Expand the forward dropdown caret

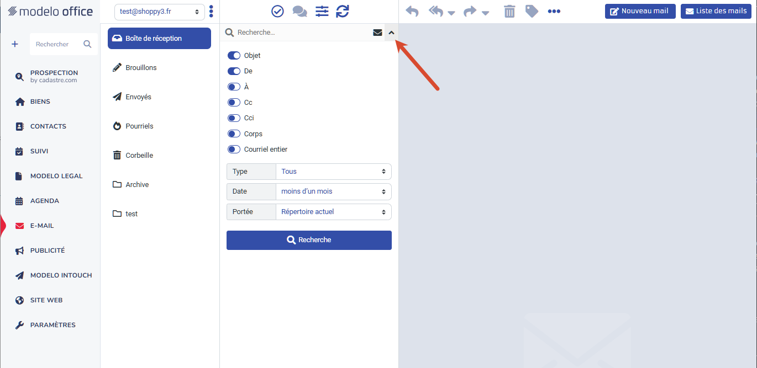click(485, 13)
